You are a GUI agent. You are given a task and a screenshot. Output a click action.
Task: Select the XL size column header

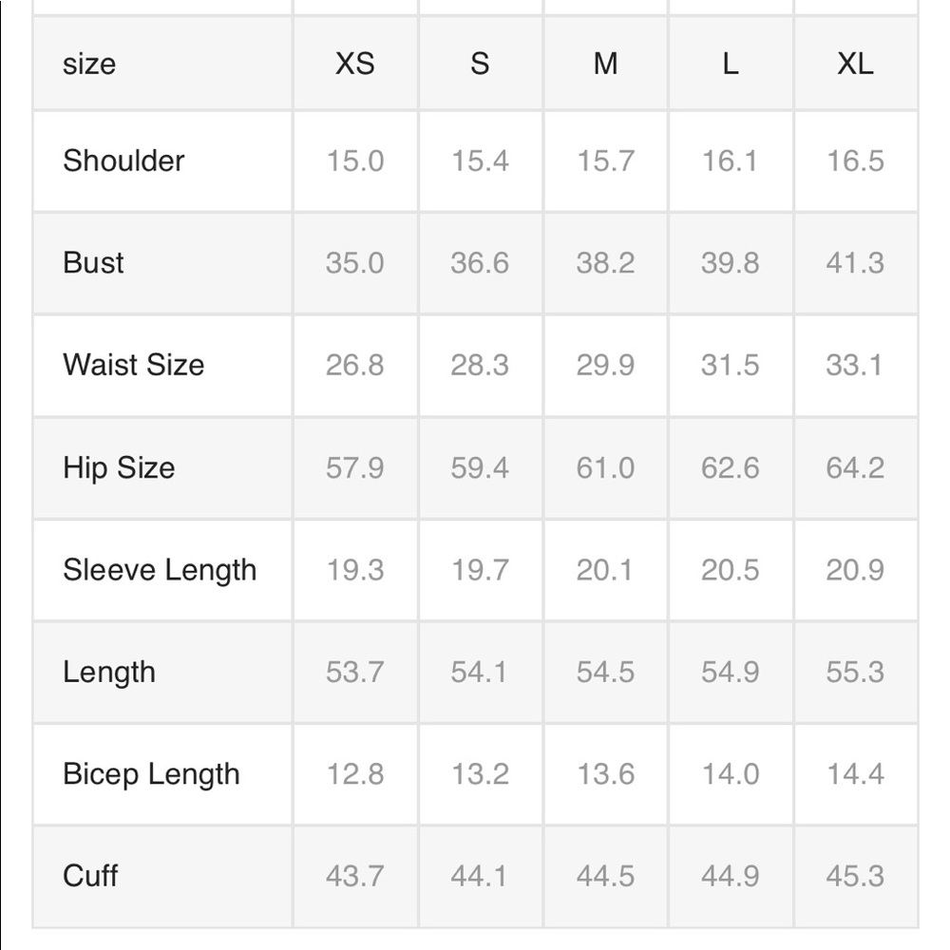click(856, 64)
